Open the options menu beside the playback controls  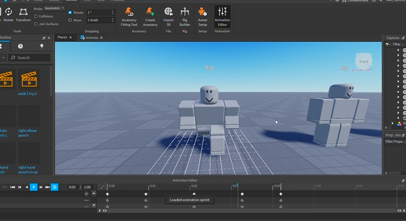tap(4, 187)
